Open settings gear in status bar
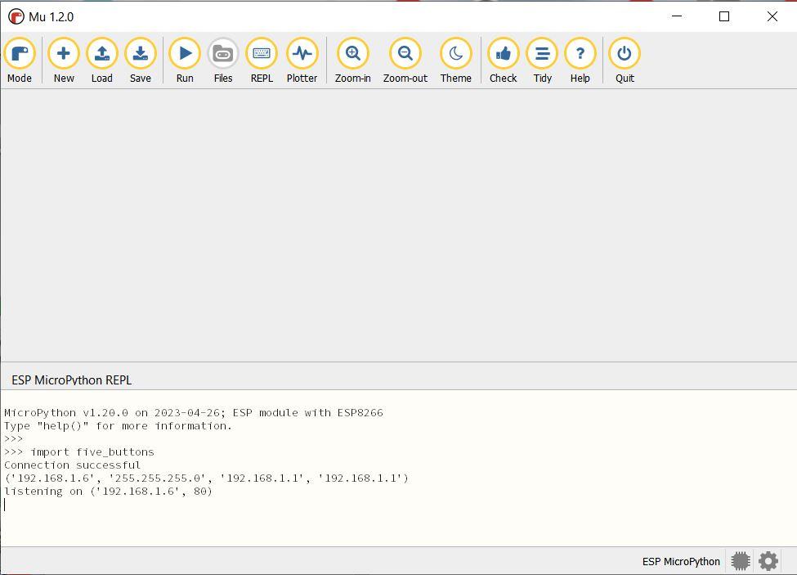The width and height of the screenshot is (797, 575). (768, 561)
